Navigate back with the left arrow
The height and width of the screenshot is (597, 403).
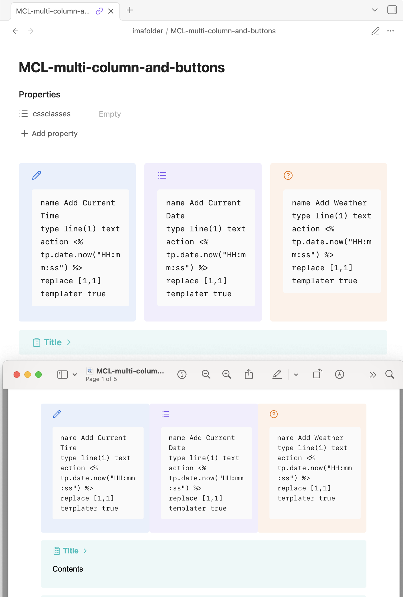15,31
